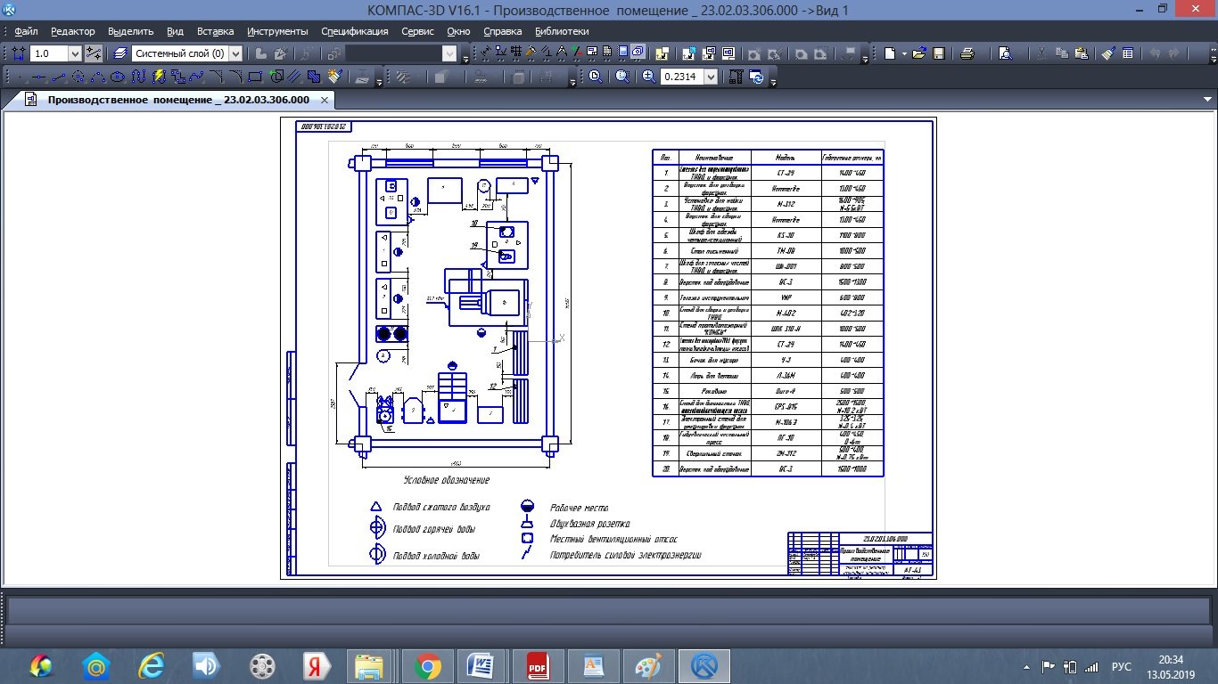Image resolution: width=1218 pixels, height=684 pixels.
Task: Open layer manager stack icon
Action: pyautogui.click(x=120, y=54)
